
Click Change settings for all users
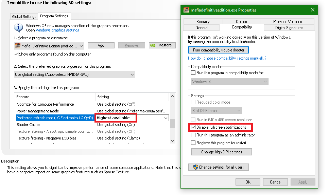tap(219, 167)
